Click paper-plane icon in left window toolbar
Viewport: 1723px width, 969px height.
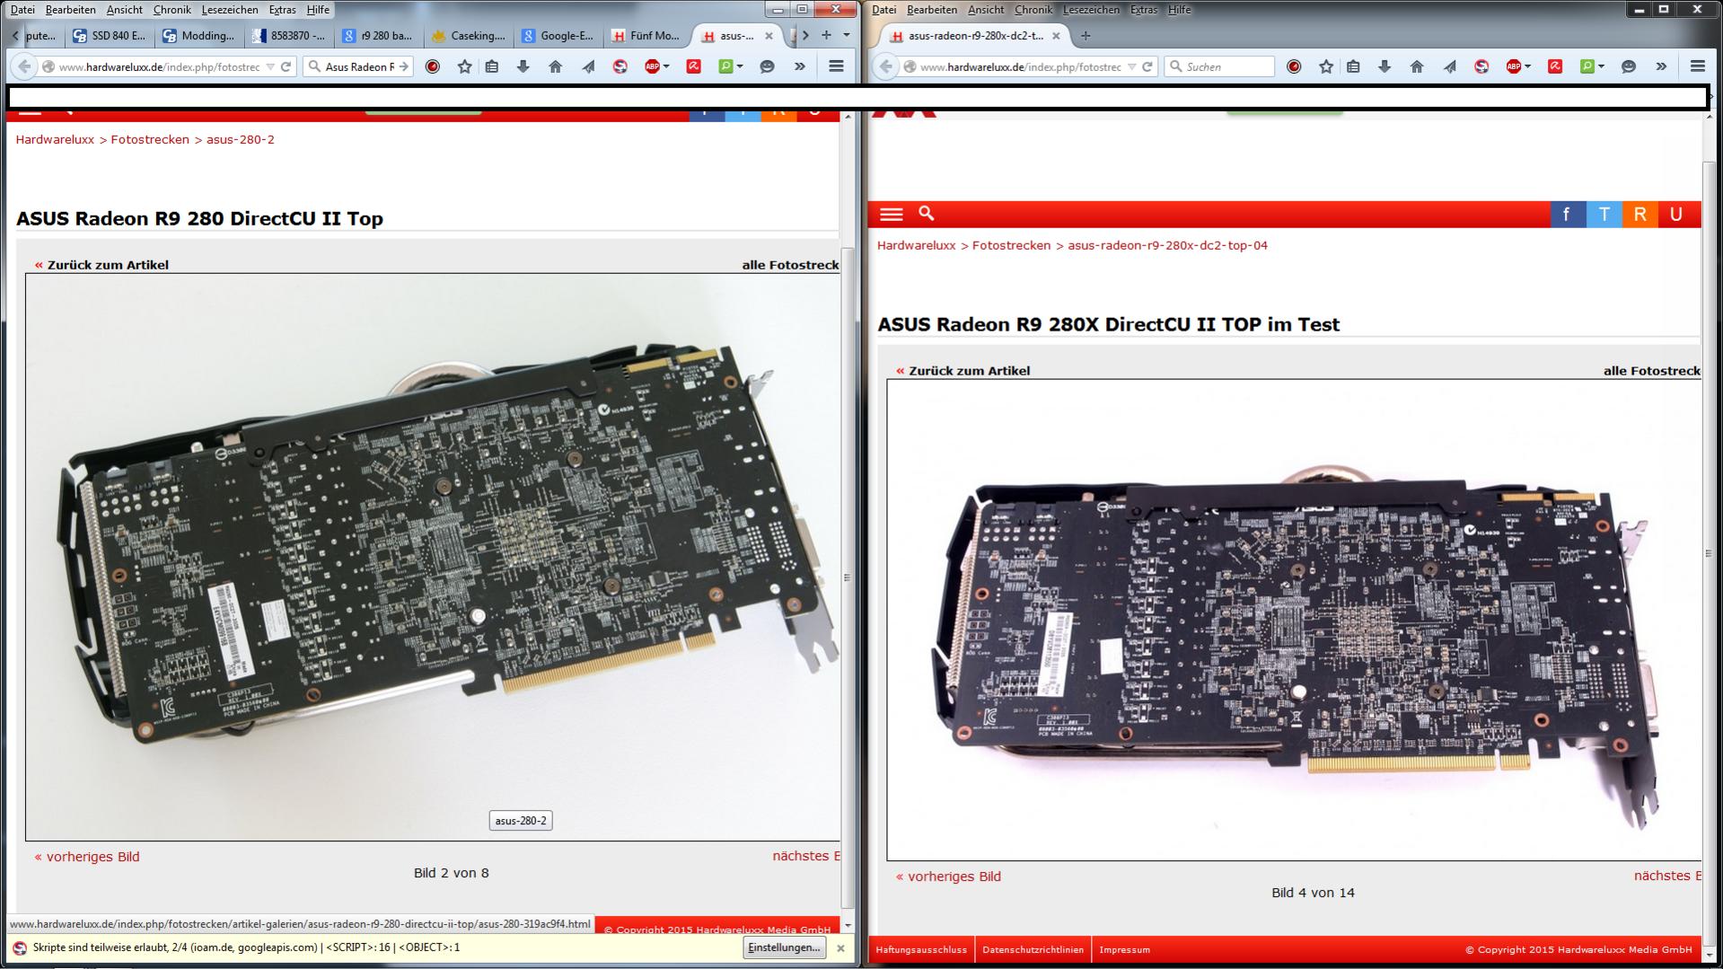(x=588, y=66)
